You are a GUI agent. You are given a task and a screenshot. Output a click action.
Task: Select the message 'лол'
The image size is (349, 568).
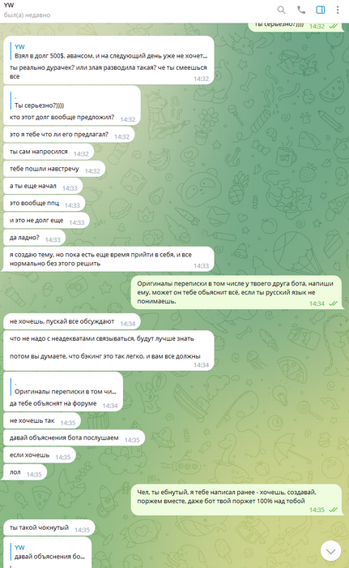click(25, 473)
